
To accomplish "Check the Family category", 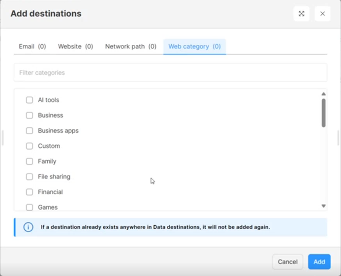I will pyautogui.click(x=30, y=161).
